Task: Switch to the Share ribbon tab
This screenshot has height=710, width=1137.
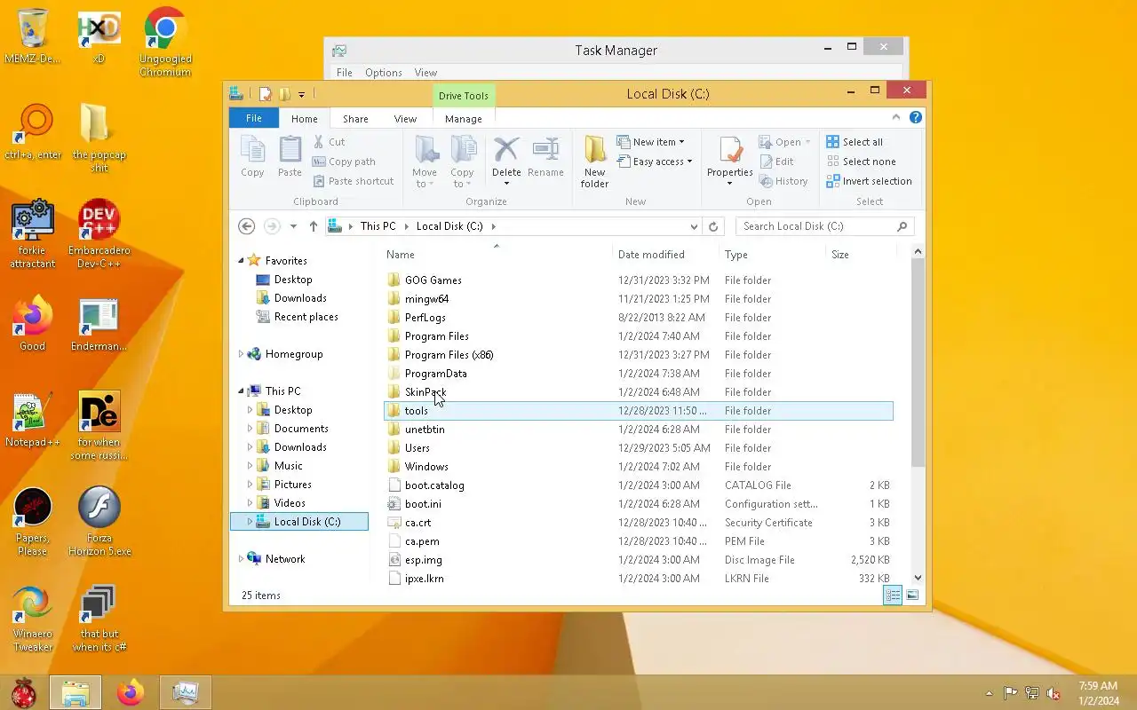Action: pos(355,119)
